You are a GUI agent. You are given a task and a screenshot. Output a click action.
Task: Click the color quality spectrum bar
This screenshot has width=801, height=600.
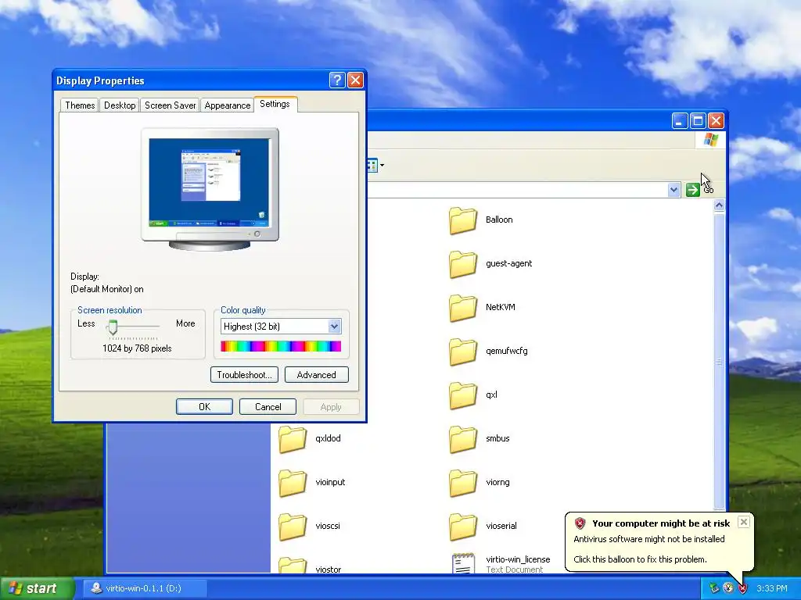281,346
